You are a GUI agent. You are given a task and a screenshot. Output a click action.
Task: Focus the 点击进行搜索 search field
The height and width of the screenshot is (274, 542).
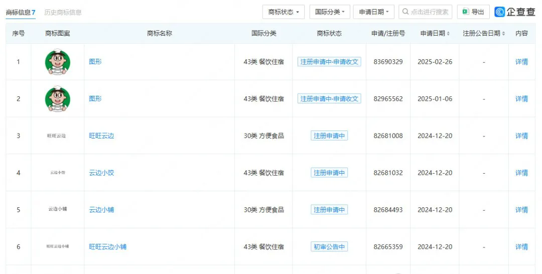point(425,12)
